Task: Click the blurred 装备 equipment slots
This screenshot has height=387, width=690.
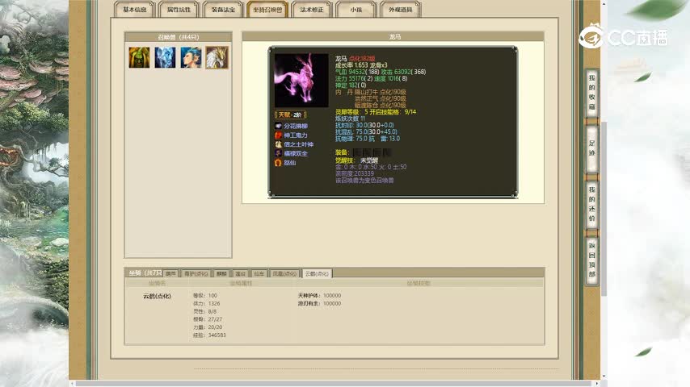Action: pos(372,152)
